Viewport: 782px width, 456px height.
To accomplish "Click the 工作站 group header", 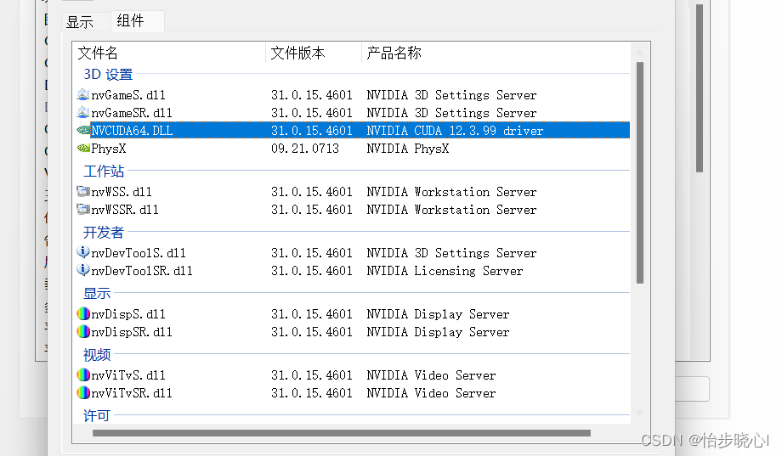I will (104, 171).
